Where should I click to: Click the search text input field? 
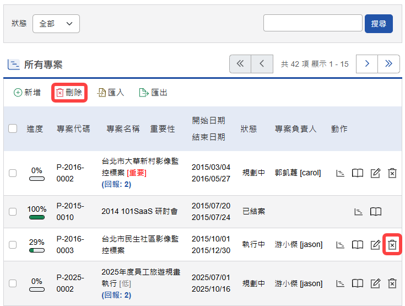[312, 24]
